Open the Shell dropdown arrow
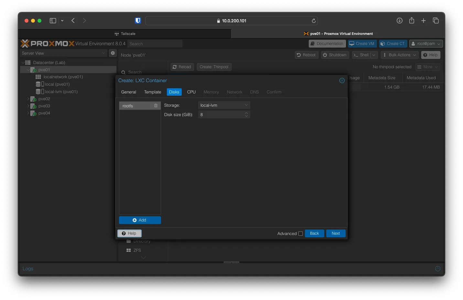 tap(374, 55)
